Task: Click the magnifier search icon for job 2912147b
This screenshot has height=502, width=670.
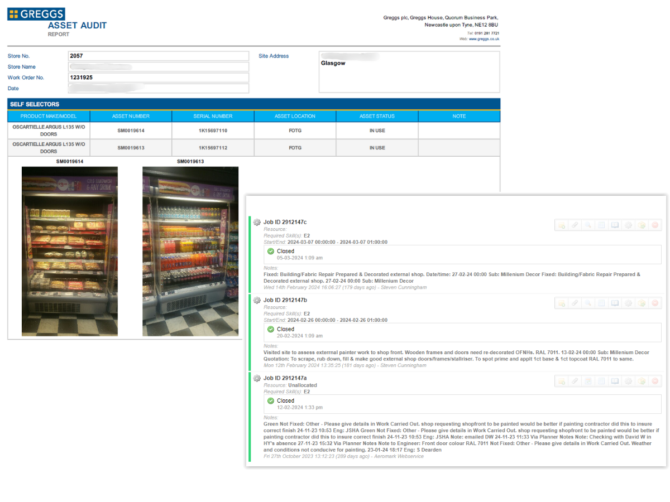Action: pos(588,303)
